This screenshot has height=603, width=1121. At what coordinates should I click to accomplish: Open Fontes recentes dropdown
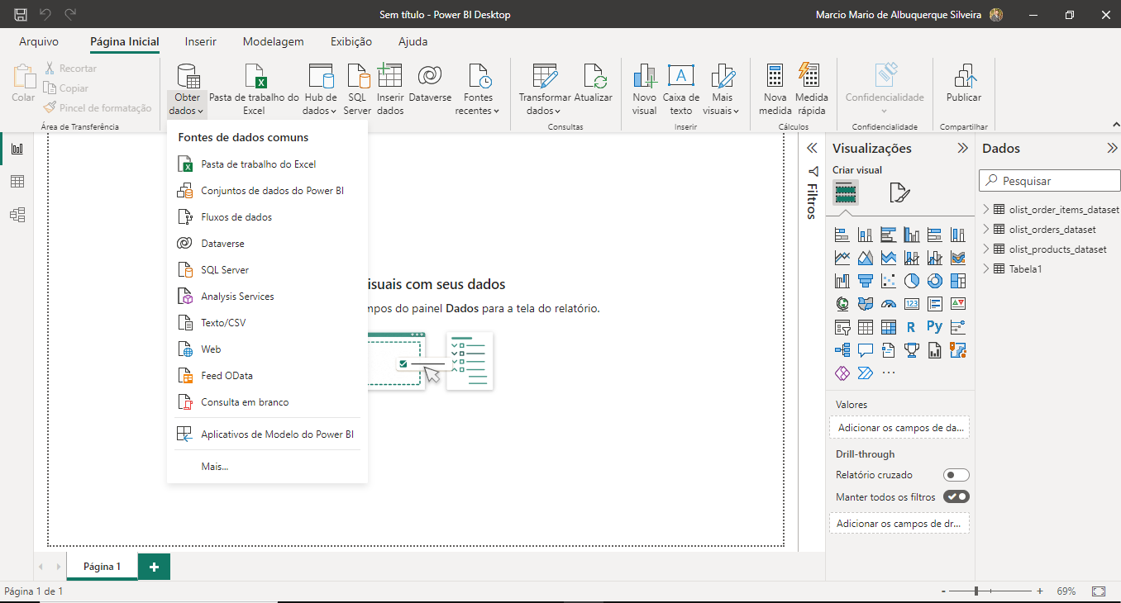478,90
